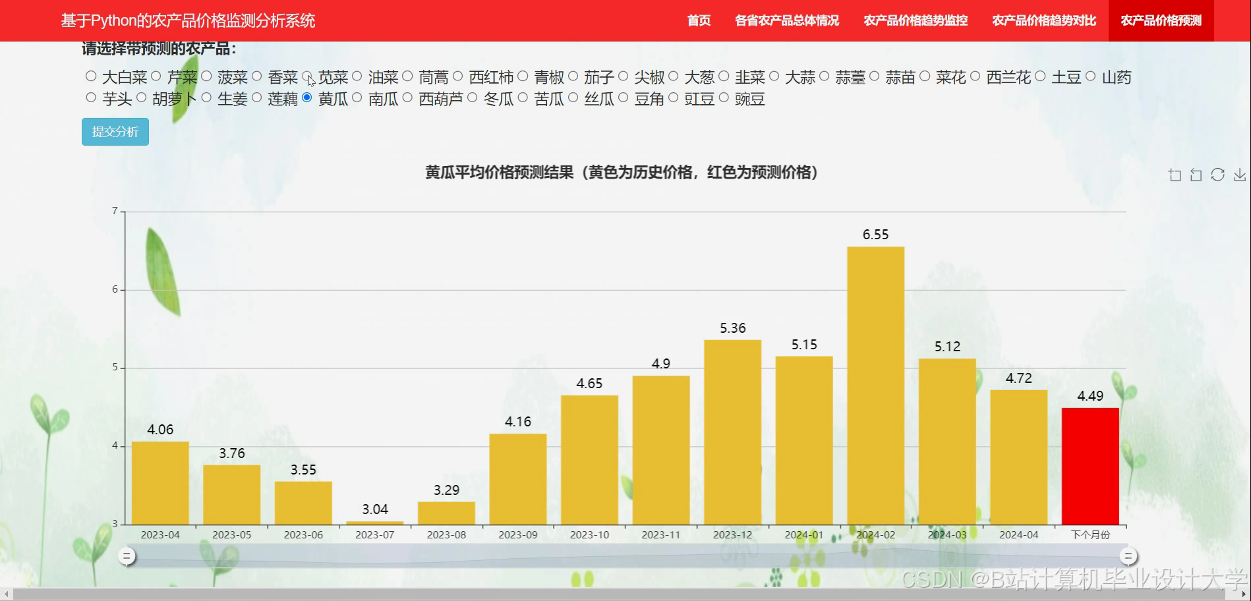Select the 尖椒 radio button
Viewport: 1251px width, 601px height.
pos(623,76)
